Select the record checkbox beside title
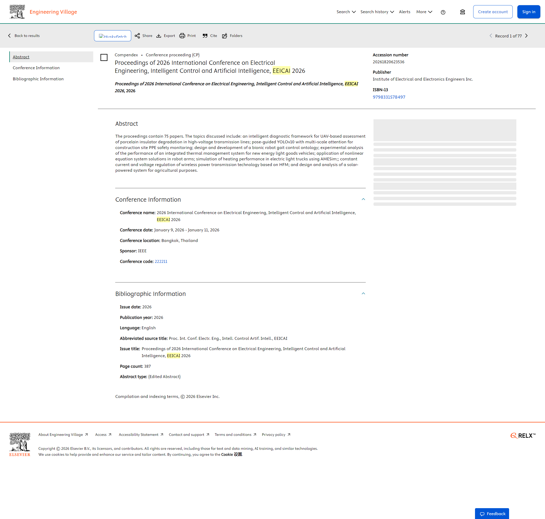The width and height of the screenshot is (545, 519). pos(104,57)
